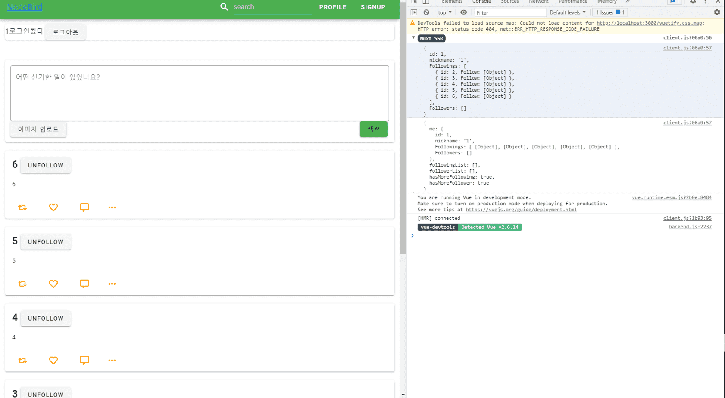This screenshot has width=725, height=398.
Task: Switch to the Sources tab
Action: click(509, 2)
